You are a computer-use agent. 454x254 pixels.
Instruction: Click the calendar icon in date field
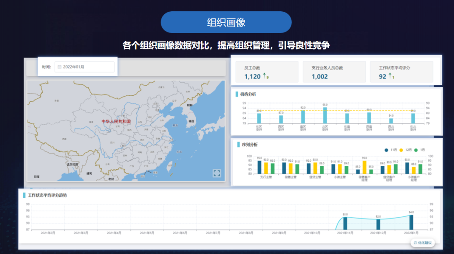click(x=59, y=67)
